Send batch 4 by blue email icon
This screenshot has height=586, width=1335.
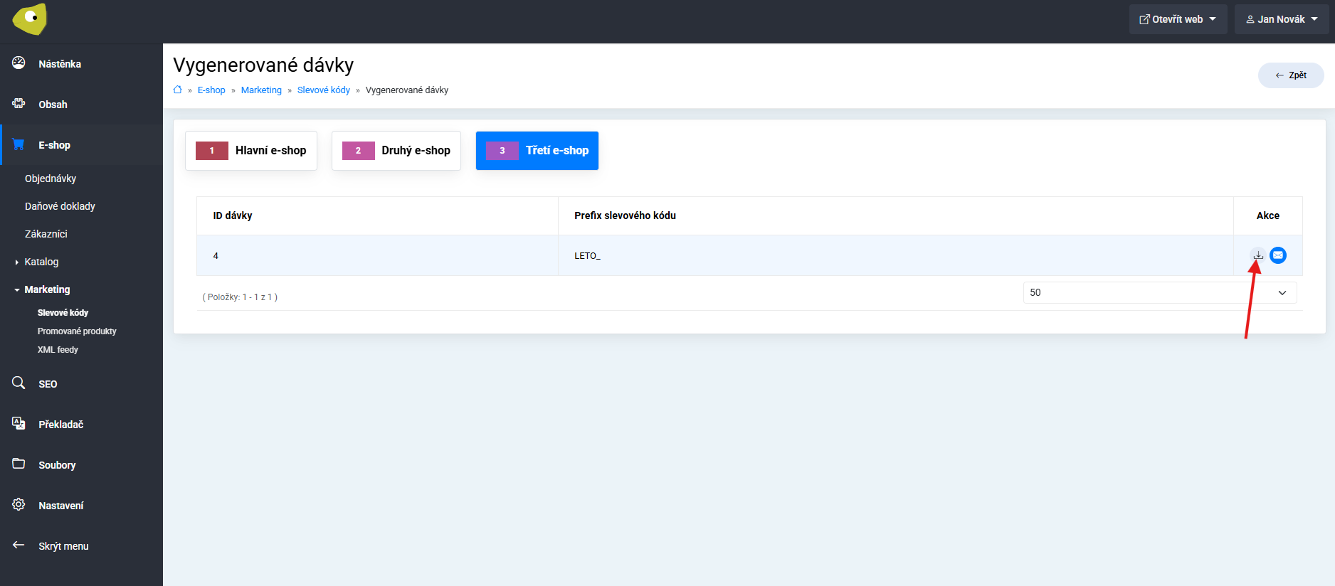coord(1278,255)
